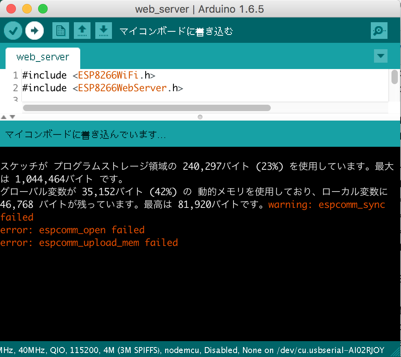401x357 pixels.
Task: Click line 1 #include ESP8266WiFi.h
Action: pos(89,75)
